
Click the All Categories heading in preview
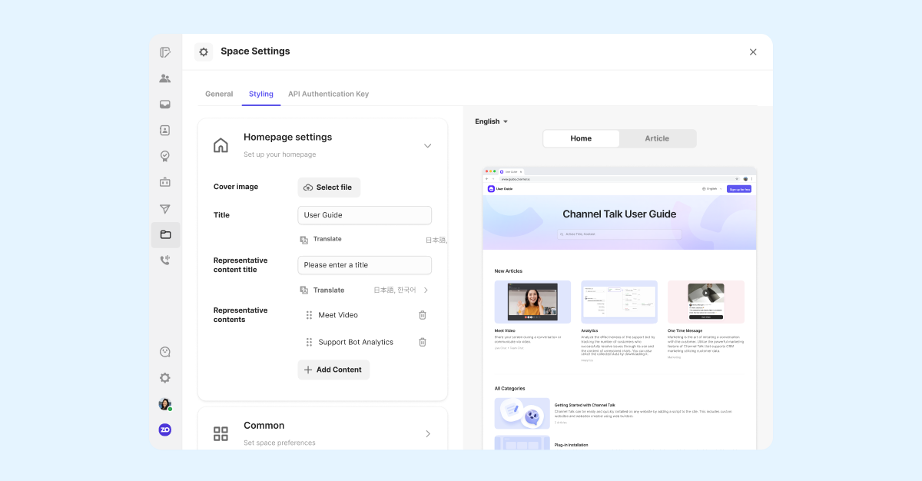(510, 389)
